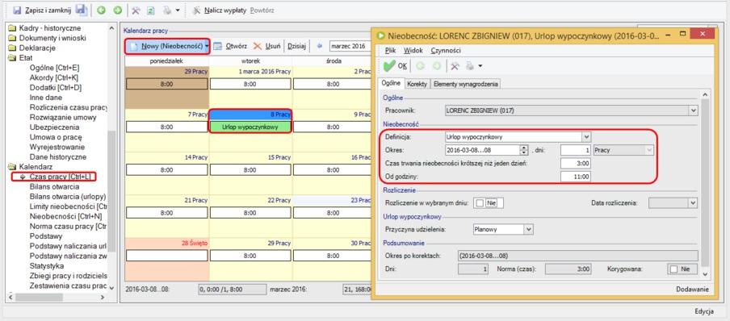
Task: Click scroll up arrow of left tree
Action: pos(111,28)
